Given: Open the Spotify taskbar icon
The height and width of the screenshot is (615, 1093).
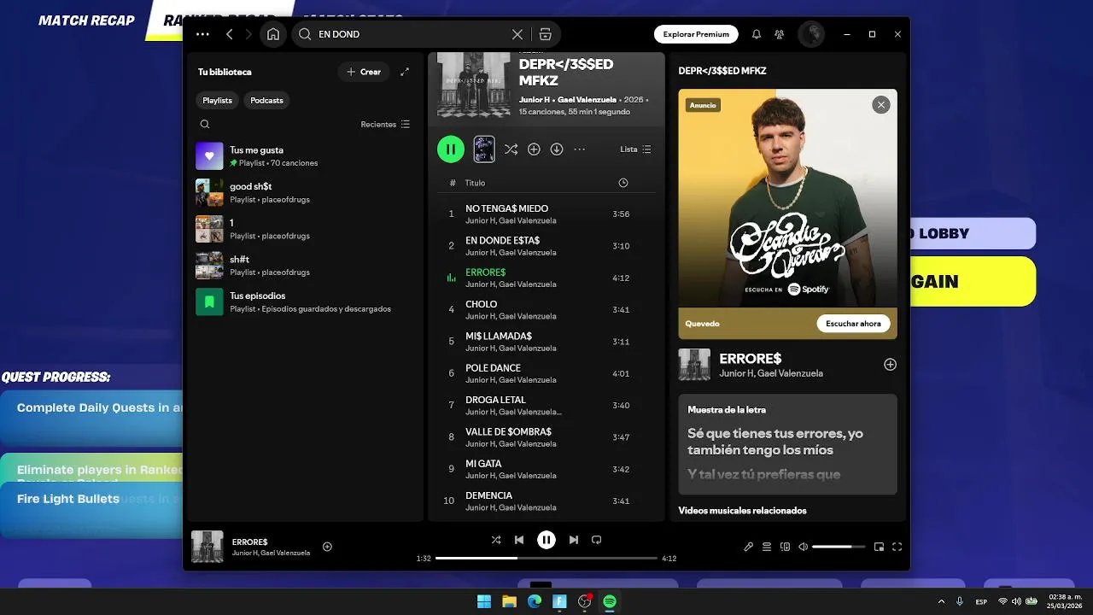Looking at the screenshot, I should 610,601.
